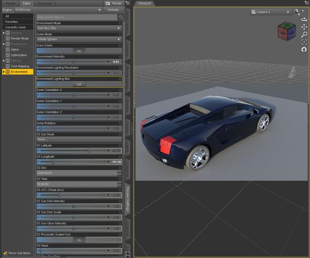
Task: Open the Dome Mode property gear icon
Action: pyautogui.click(x=120, y=34)
